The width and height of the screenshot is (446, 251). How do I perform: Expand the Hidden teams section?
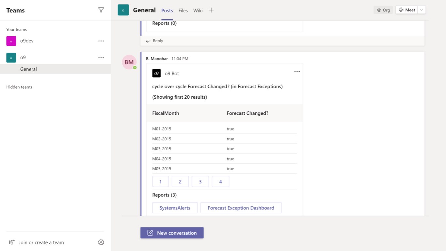19,87
